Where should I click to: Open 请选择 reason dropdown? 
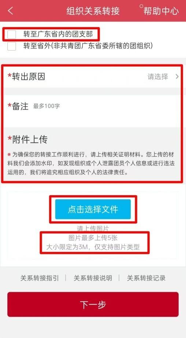click(x=158, y=77)
